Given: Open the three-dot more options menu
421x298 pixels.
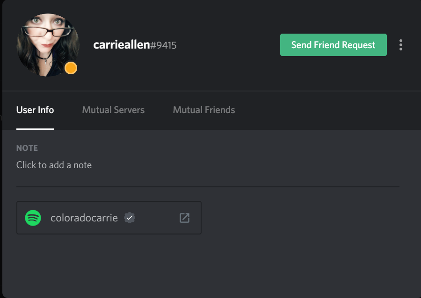Looking at the screenshot, I should (x=401, y=45).
